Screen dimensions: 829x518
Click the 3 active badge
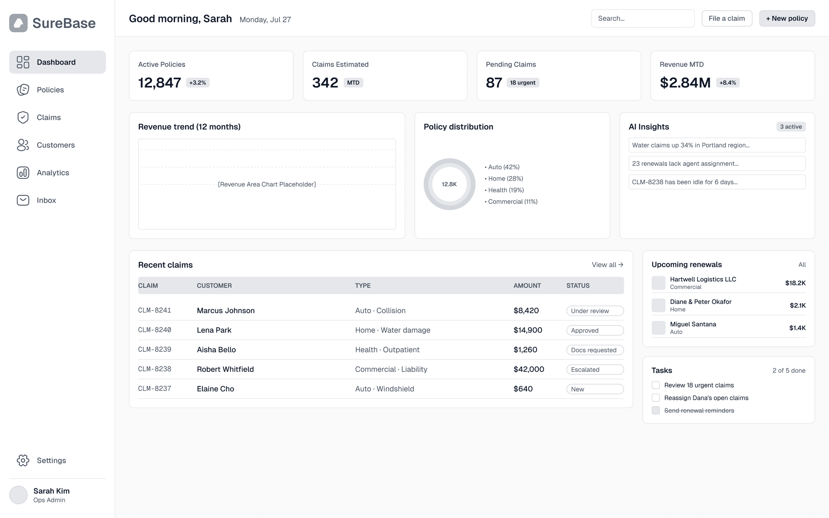click(791, 127)
